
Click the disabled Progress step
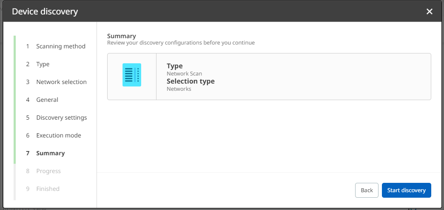(48, 171)
